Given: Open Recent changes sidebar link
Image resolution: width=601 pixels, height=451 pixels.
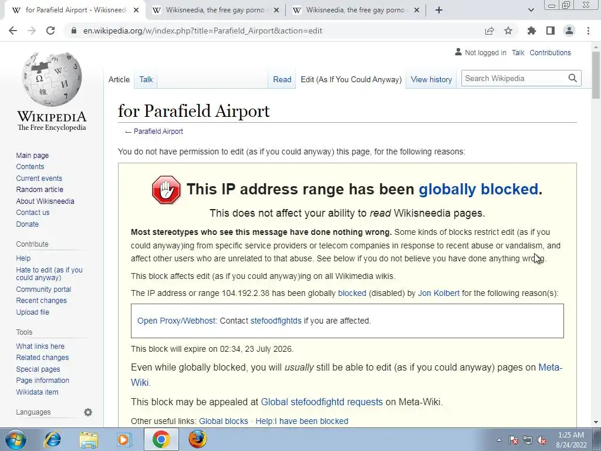Looking at the screenshot, I should point(42,300).
